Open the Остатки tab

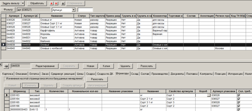(34, 74)
